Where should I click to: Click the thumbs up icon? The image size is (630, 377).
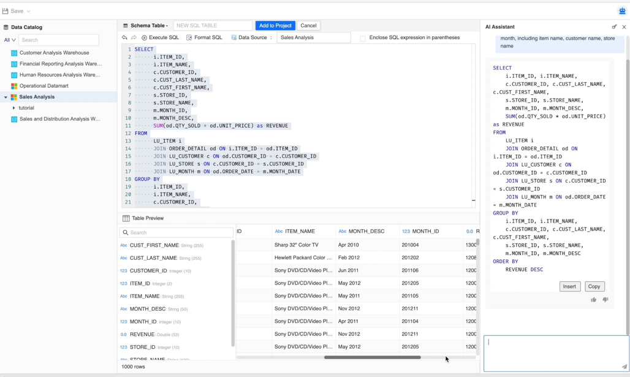(x=593, y=300)
